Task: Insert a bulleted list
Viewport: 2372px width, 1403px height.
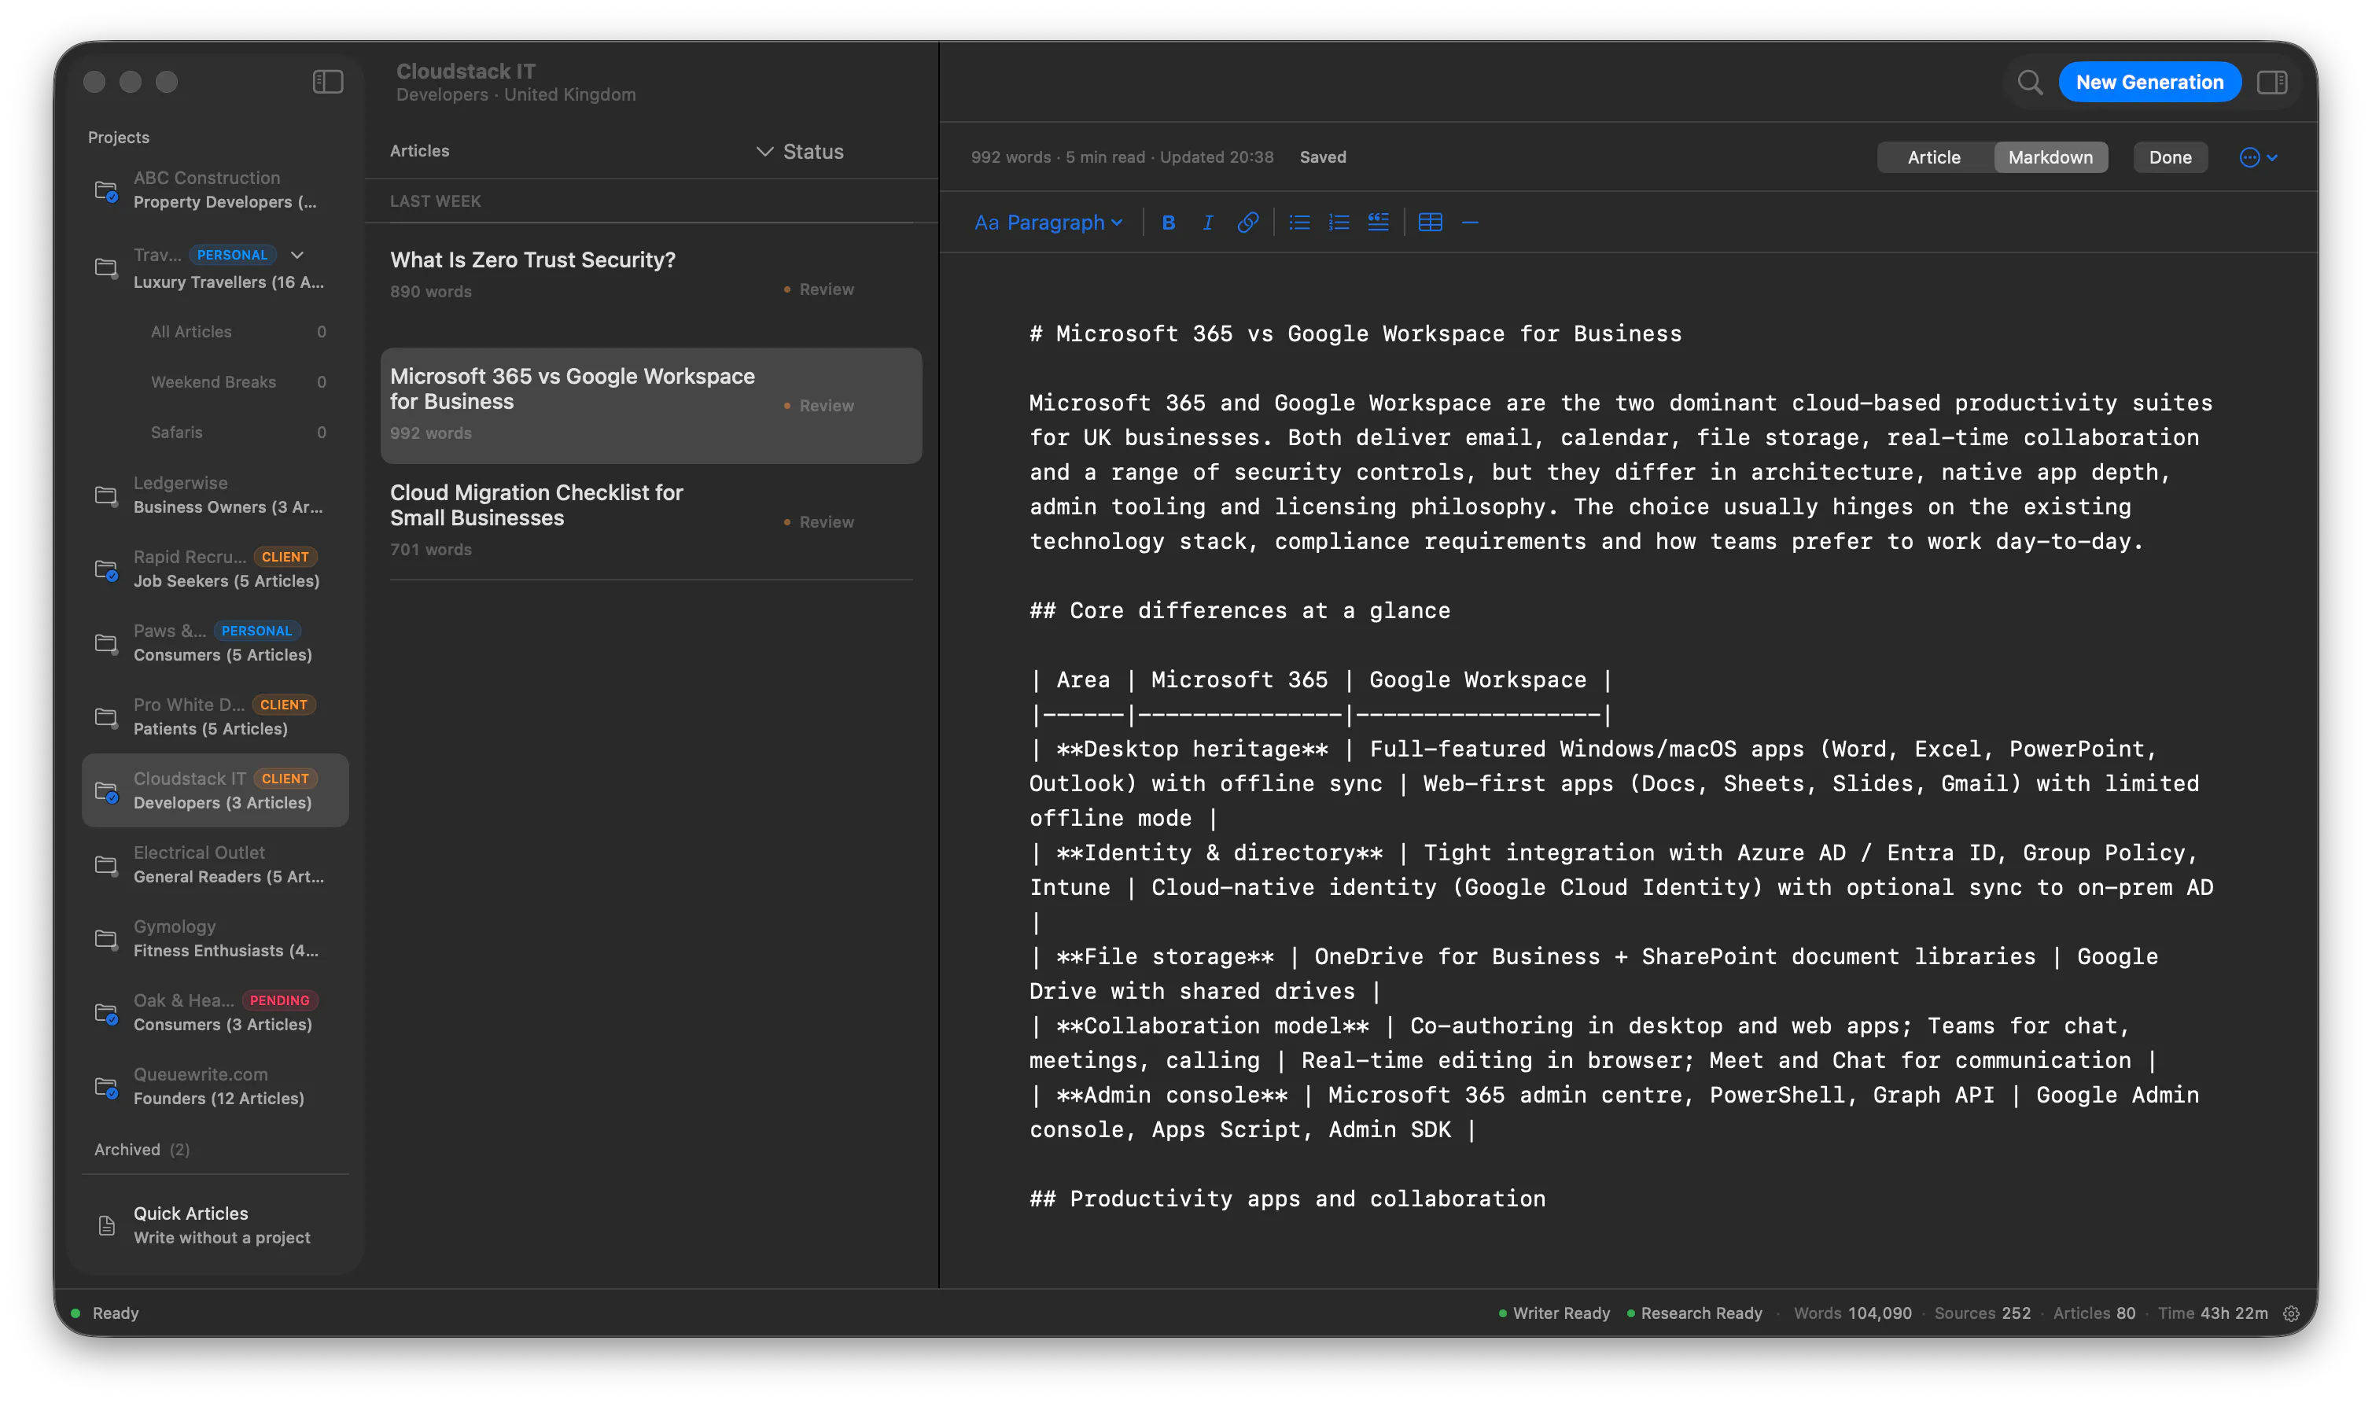Action: click(x=1300, y=223)
